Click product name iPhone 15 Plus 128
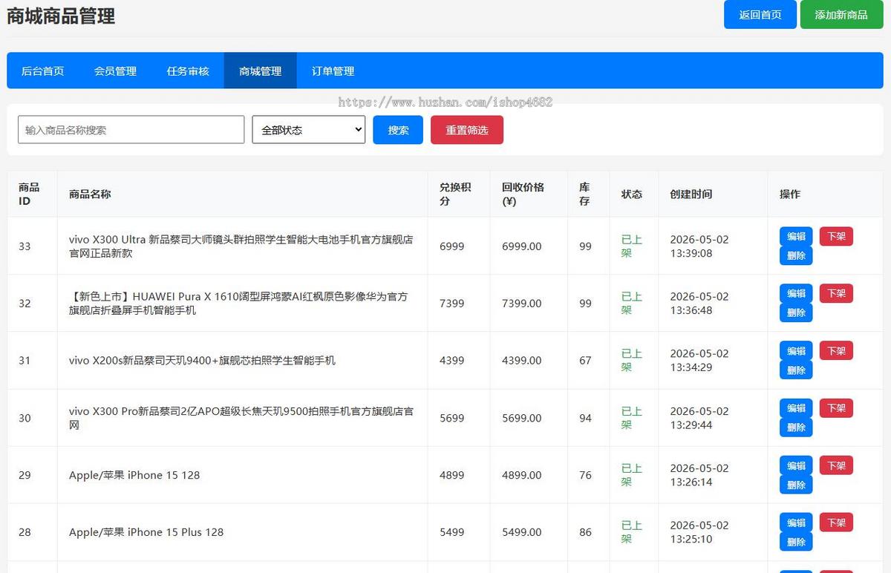Image resolution: width=891 pixels, height=573 pixels. tap(146, 532)
